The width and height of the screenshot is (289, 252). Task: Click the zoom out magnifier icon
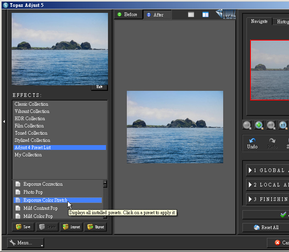click(247, 125)
